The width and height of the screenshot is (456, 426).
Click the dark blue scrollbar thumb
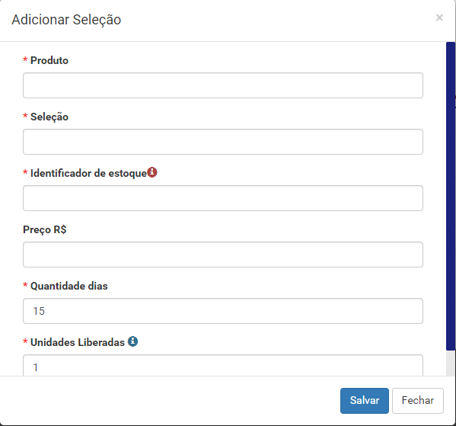click(451, 196)
